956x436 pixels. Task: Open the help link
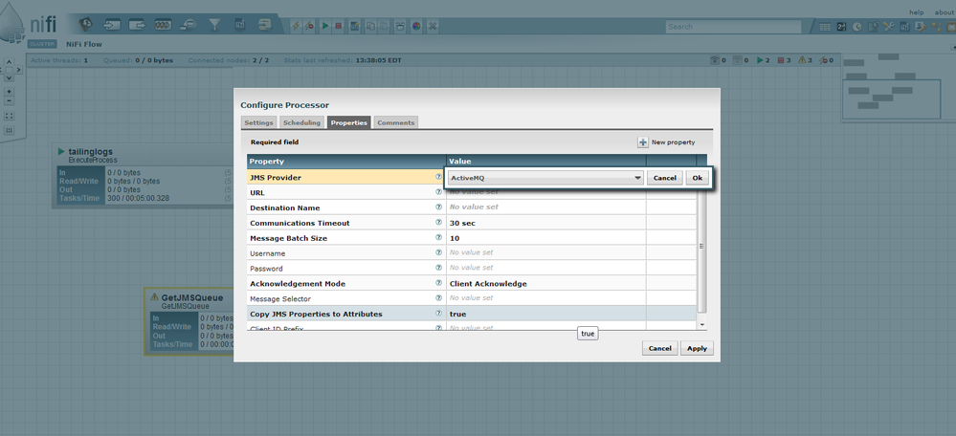(917, 12)
